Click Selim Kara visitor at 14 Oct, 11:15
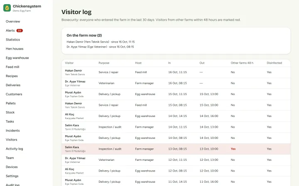This screenshot has width=299, height=186. coord(72,126)
